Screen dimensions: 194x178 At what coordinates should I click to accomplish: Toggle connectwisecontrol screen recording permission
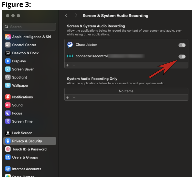click(x=182, y=57)
